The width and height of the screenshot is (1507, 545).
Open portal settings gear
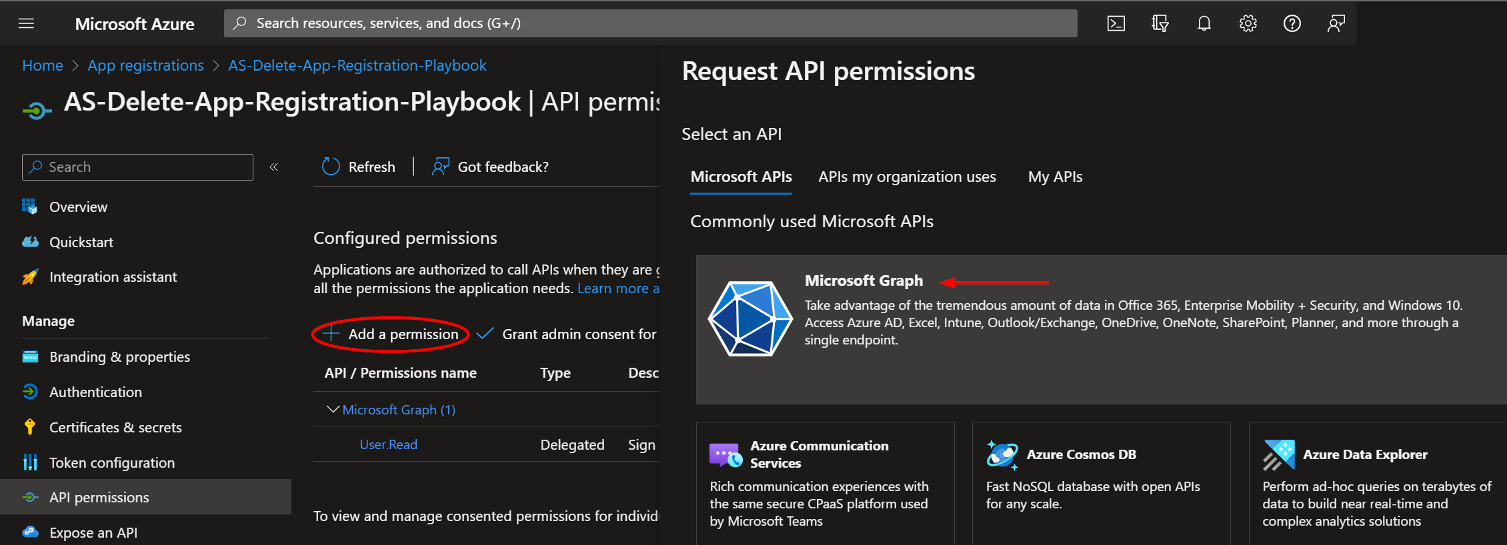coord(1248,23)
